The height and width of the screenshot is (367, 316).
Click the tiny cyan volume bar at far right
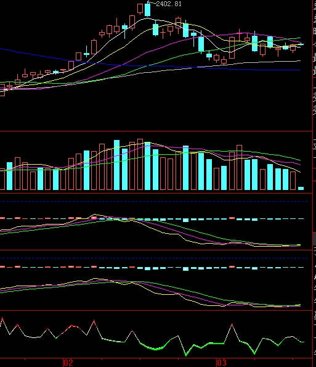[301, 188]
